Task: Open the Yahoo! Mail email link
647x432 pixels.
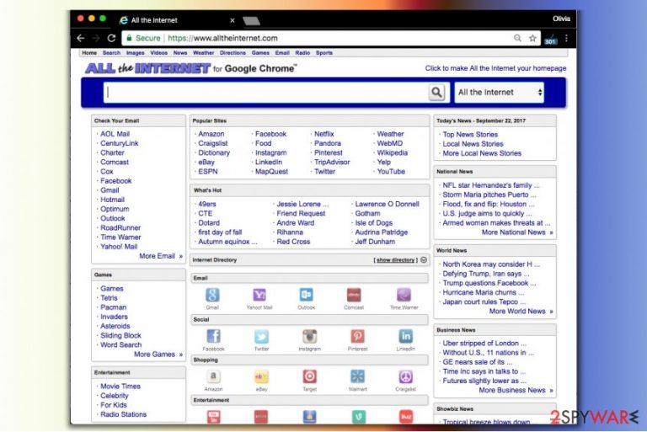Action: 119,247
